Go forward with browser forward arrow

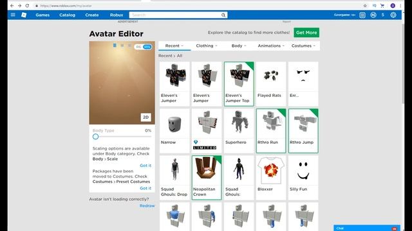[19, 6]
